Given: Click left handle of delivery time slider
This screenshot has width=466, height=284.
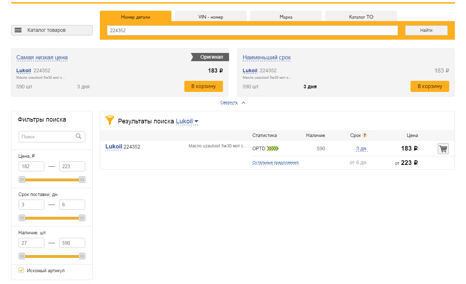Looking at the screenshot, I should click(22, 218).
